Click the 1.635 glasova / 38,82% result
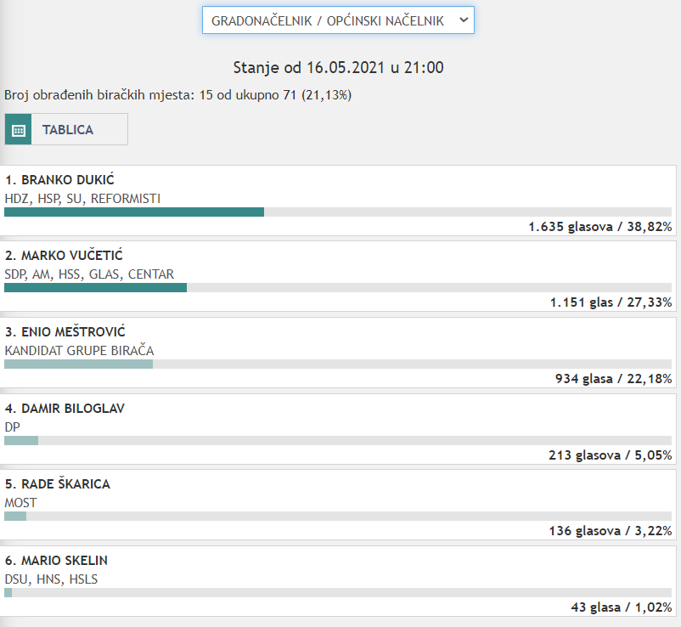Screen dimensions: 681x627 coord(599,227)
